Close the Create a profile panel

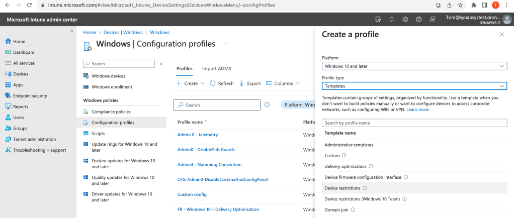[x=501, y=35]
